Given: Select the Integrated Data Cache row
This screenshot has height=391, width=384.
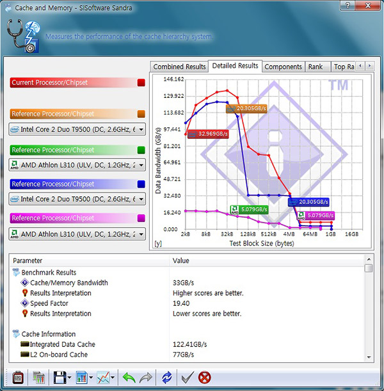Looking at the screenshot, I should [187, 344].
